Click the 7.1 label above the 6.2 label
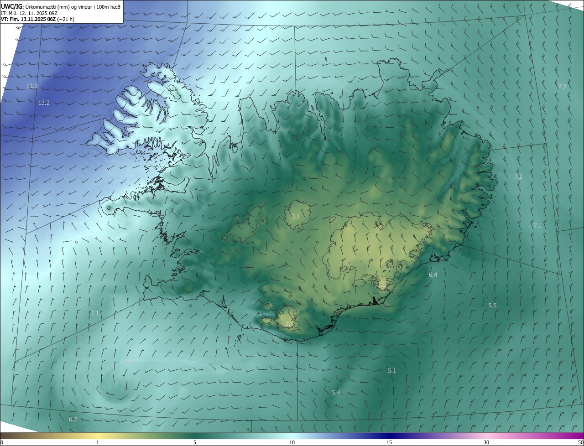The image size is (584, 446). click(x=95, y=313)
